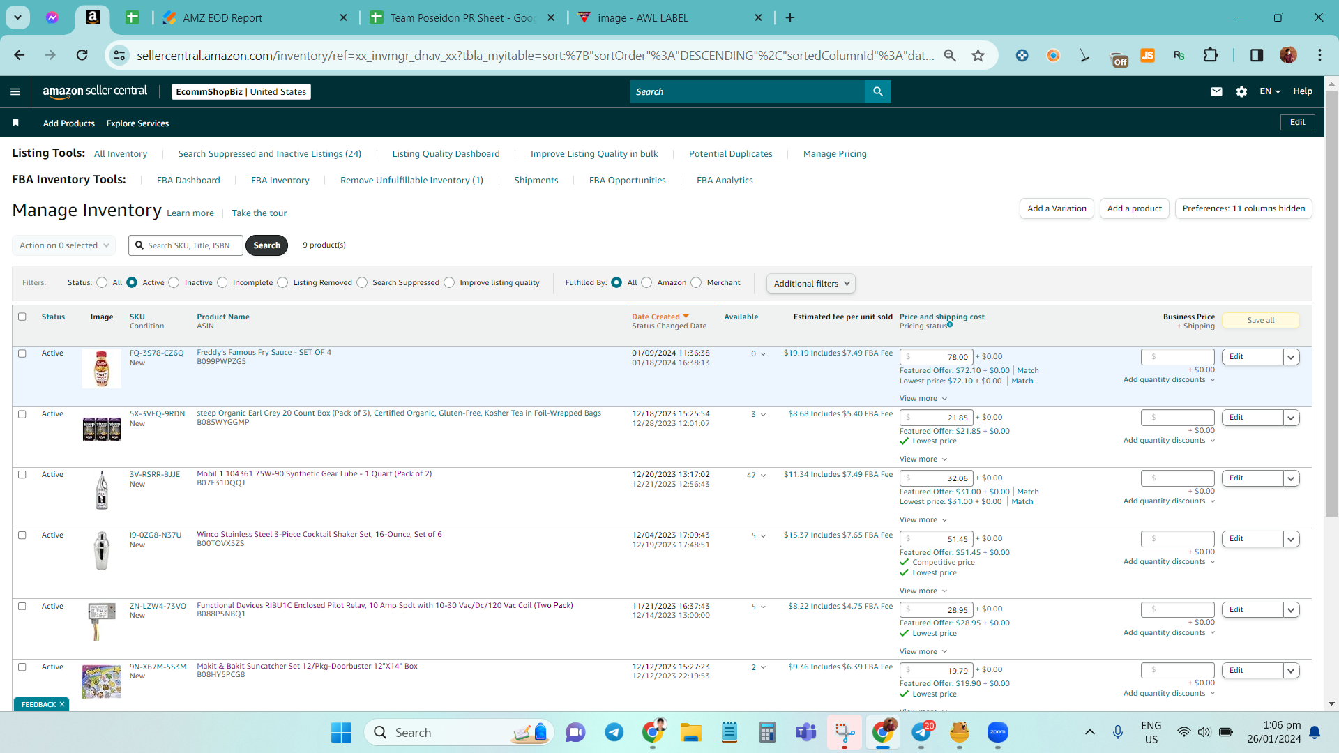1339x753 pixels.
Task: Open the messages envelope icon
Action: tap(1216, 91)
